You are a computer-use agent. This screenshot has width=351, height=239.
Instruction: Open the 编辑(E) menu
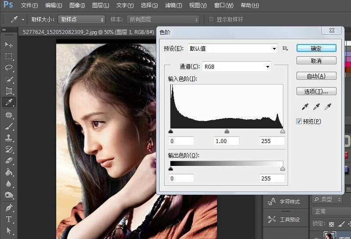point(54,5)
